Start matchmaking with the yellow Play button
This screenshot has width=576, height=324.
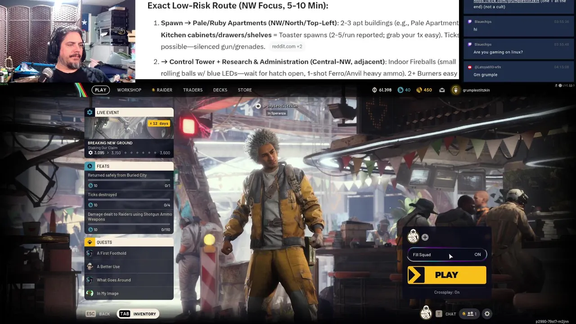(x=447, y=275)
